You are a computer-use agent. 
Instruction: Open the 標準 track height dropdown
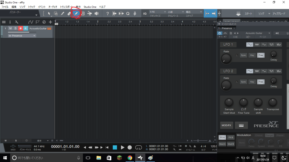43,141
